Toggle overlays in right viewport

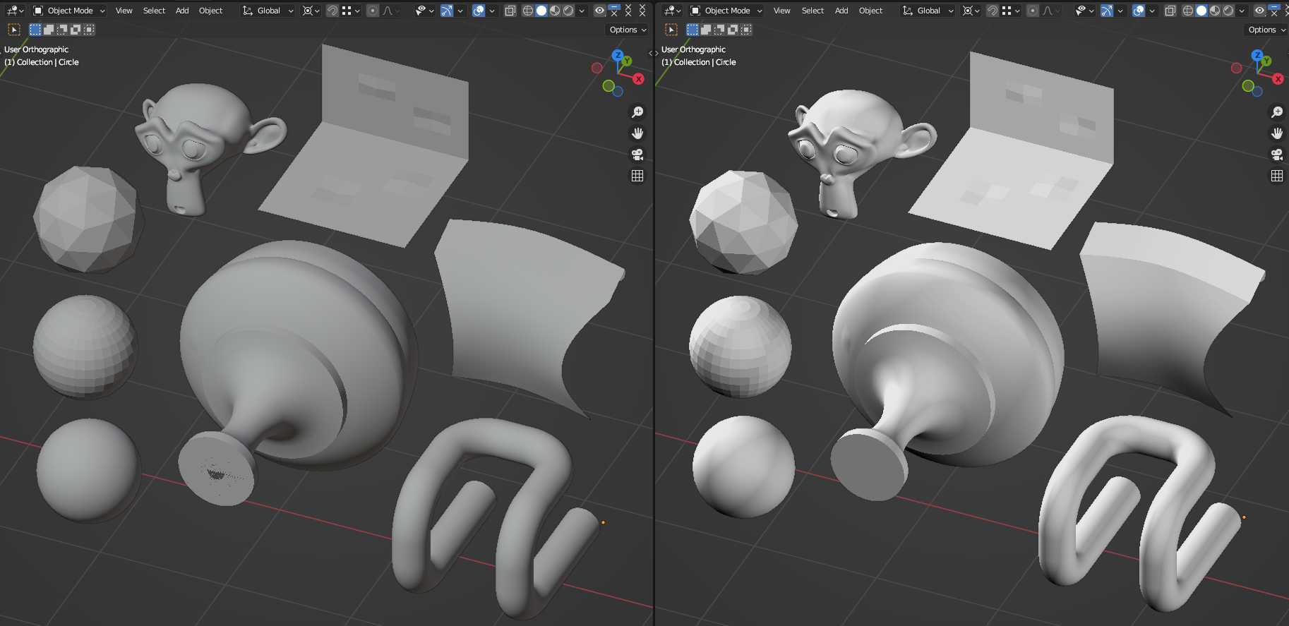[x=1139, y=11]
